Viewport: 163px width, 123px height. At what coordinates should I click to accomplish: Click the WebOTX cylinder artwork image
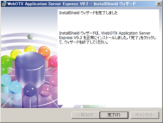click(29, 57)
